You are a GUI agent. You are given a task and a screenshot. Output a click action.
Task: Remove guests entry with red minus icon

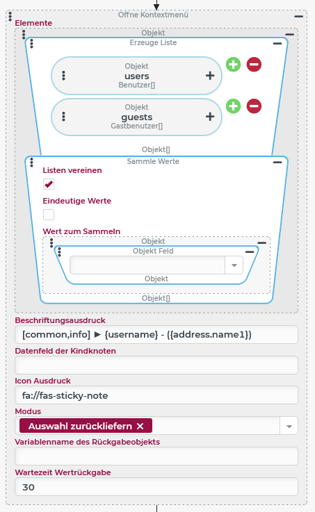point(254,106)
